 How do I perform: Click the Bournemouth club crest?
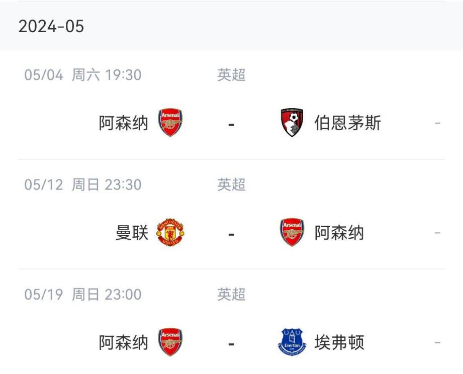292,123
